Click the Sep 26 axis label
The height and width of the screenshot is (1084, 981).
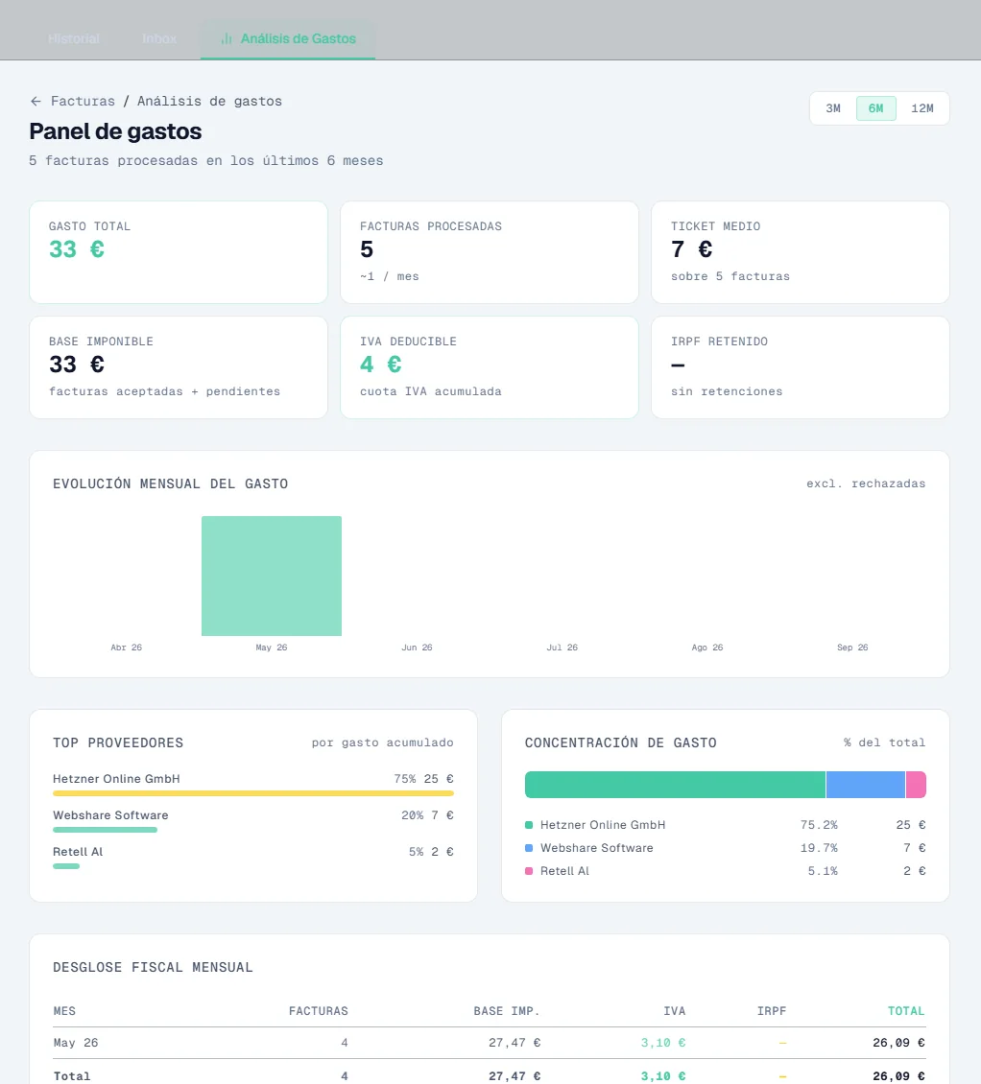[x=852, y=648]
